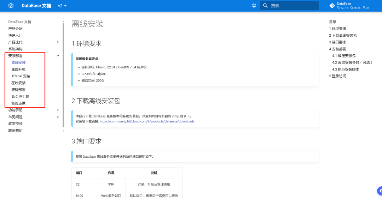
Task: Click the sidebar scroll-down arrow
Action: (63, 131)
